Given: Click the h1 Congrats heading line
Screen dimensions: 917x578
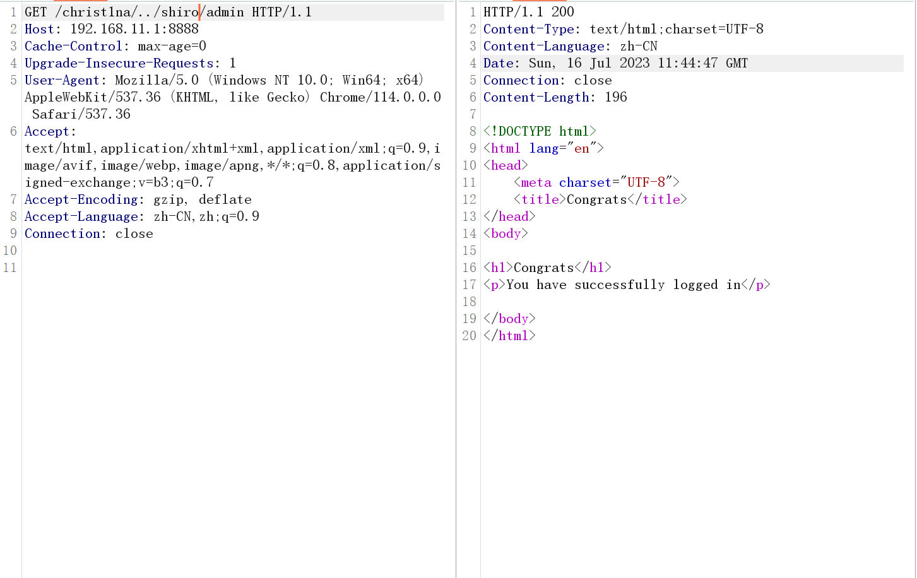Looking at the screenshot, I should coord(547,268).
